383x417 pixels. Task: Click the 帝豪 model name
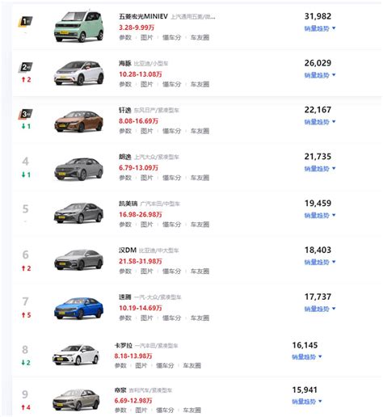click(120, 390)
